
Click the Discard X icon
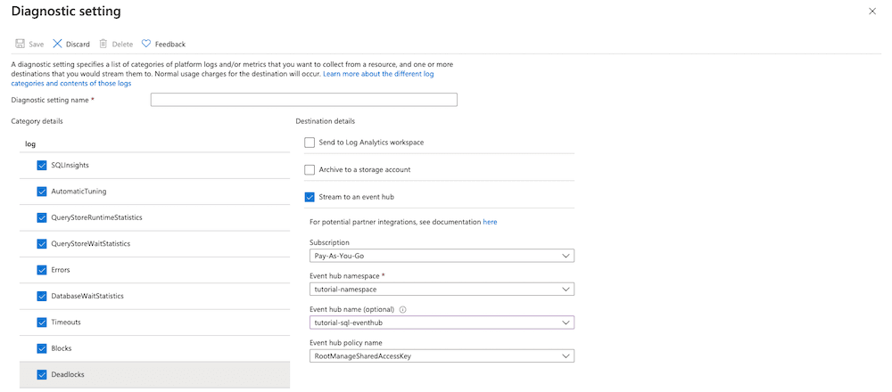pyautogui.click(x=57, y=44)
